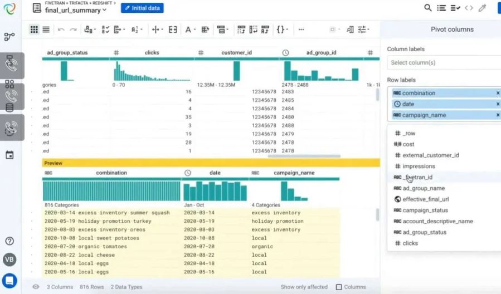The height and width of the screenshot is (294, 501).
Task: Click the clicks column histogram
Action: coord(152,71)
